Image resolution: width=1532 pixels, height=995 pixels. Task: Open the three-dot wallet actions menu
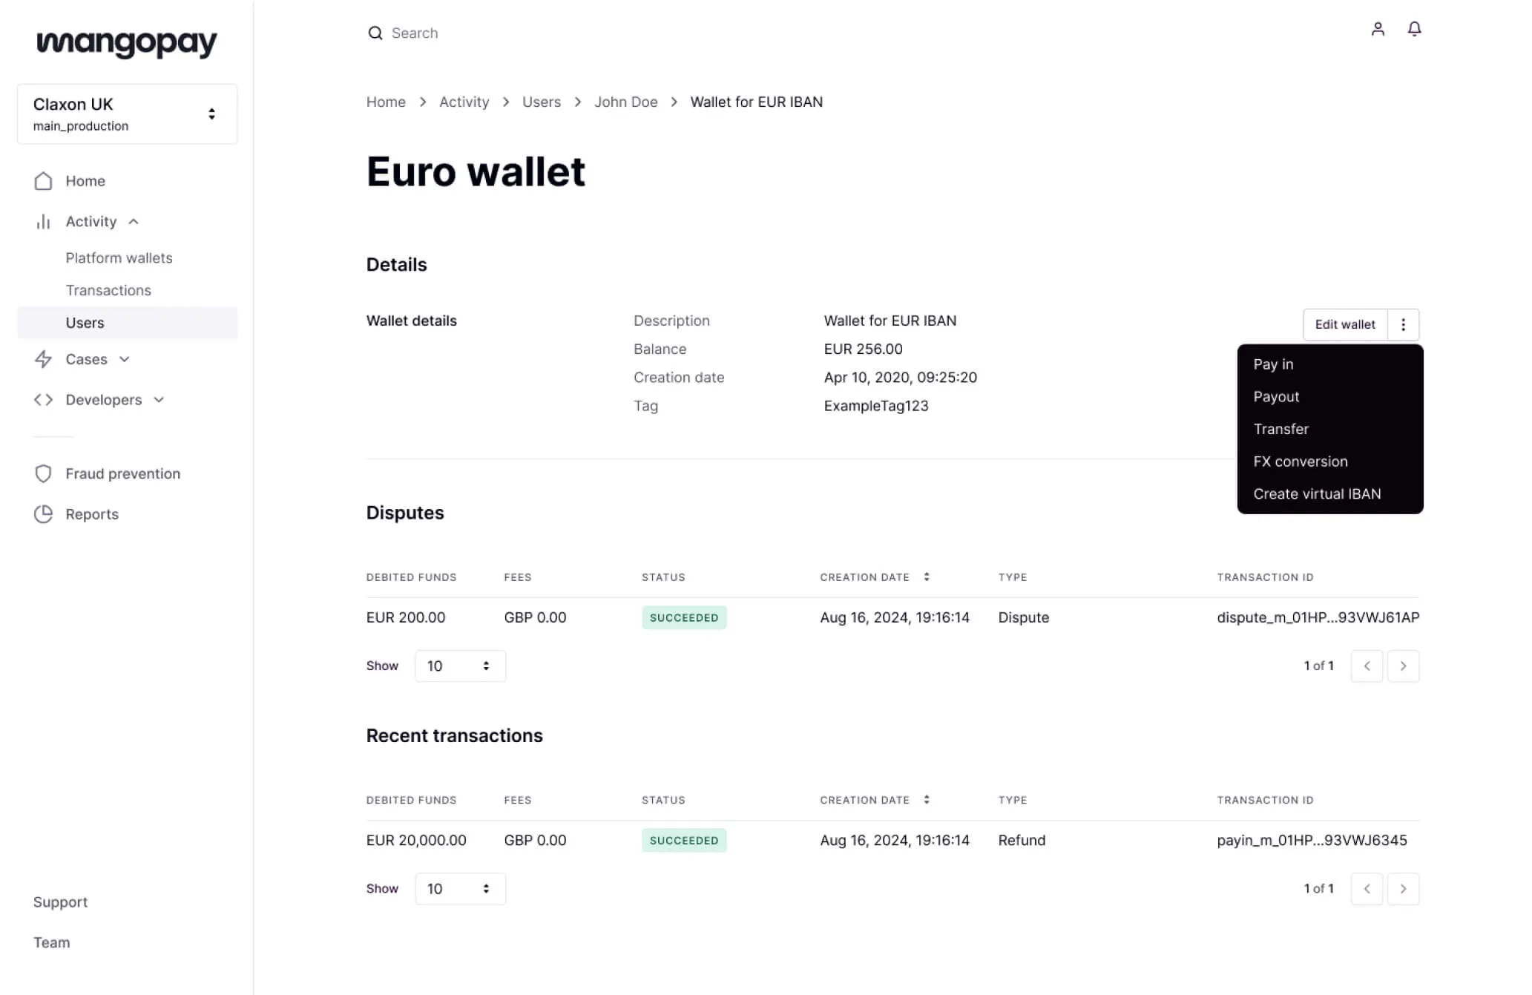pyautogui.click(x=1402, y=324)
